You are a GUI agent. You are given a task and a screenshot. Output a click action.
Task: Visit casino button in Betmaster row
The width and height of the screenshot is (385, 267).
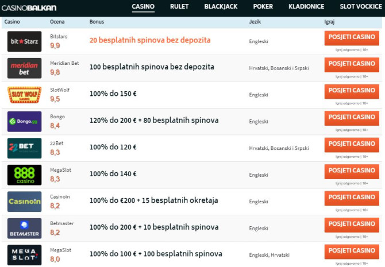click(352, 225)
